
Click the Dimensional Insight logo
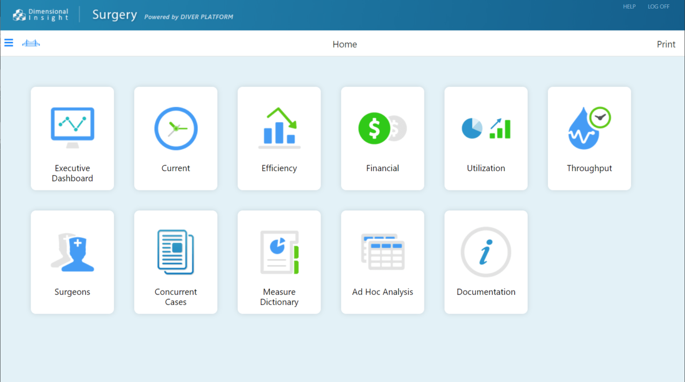[x=41, y=15]
